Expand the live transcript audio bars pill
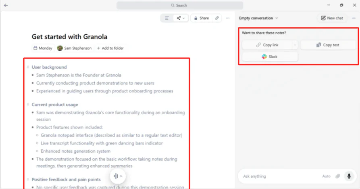 tap(118, 176)
